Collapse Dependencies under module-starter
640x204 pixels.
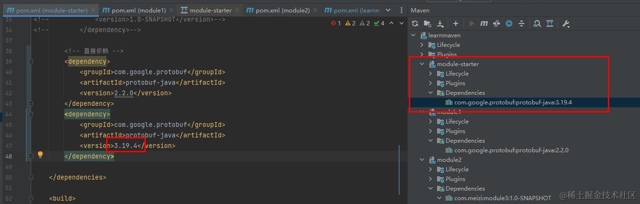(x=431, y=92)
